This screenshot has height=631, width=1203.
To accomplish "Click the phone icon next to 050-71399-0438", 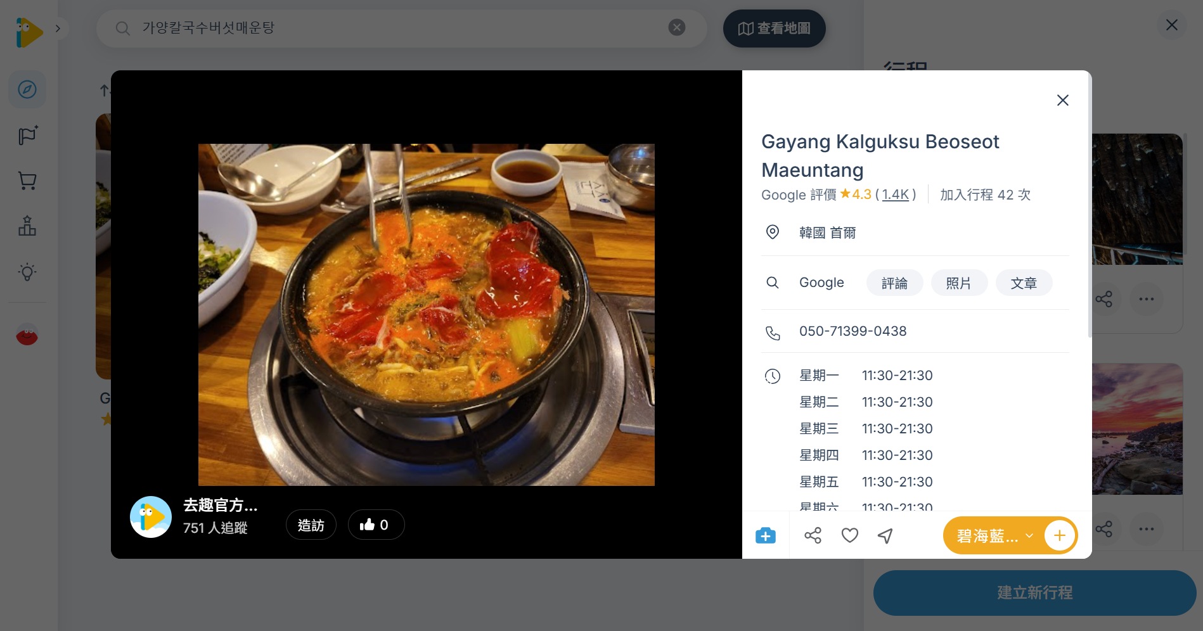I will tap(773, 332).
